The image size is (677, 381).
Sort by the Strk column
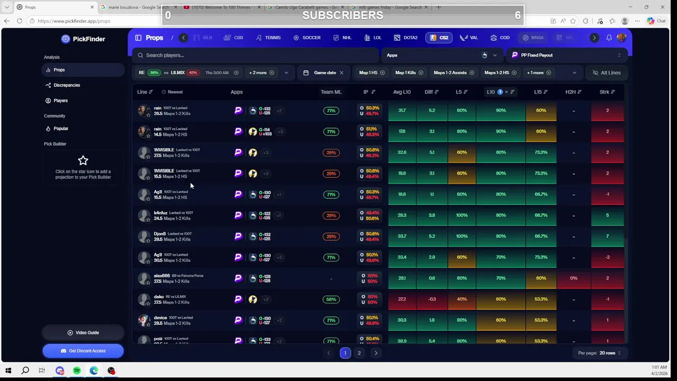(607, 92)
